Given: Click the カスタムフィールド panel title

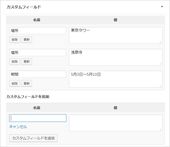Looking at the screenshot, I should tap(24, 7).
